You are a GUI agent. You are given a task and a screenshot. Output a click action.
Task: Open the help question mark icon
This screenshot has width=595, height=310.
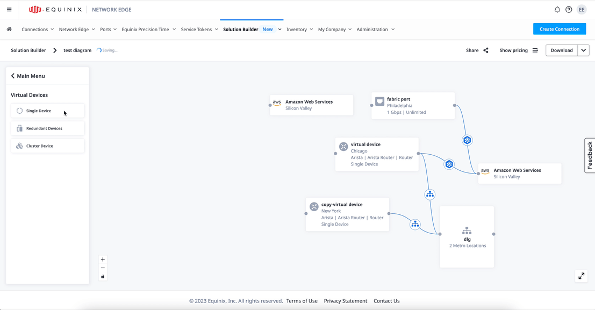569,10
